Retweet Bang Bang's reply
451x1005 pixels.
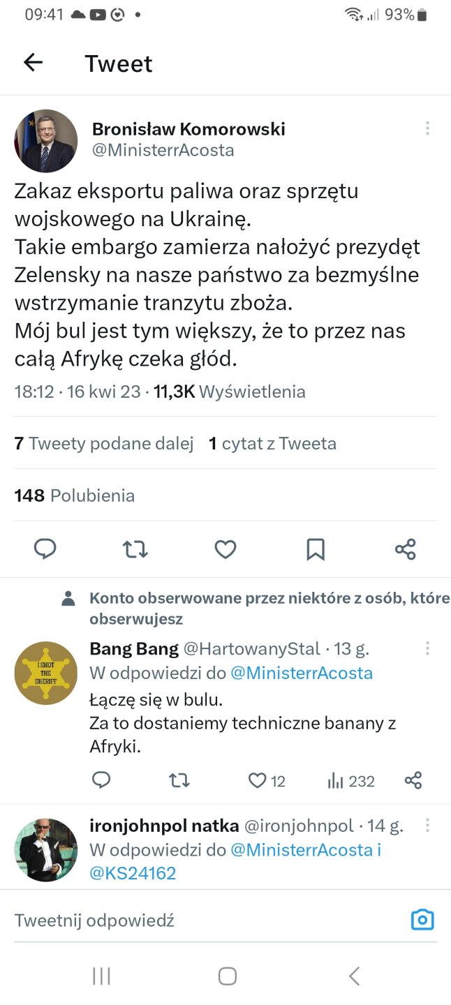point(179,780)
